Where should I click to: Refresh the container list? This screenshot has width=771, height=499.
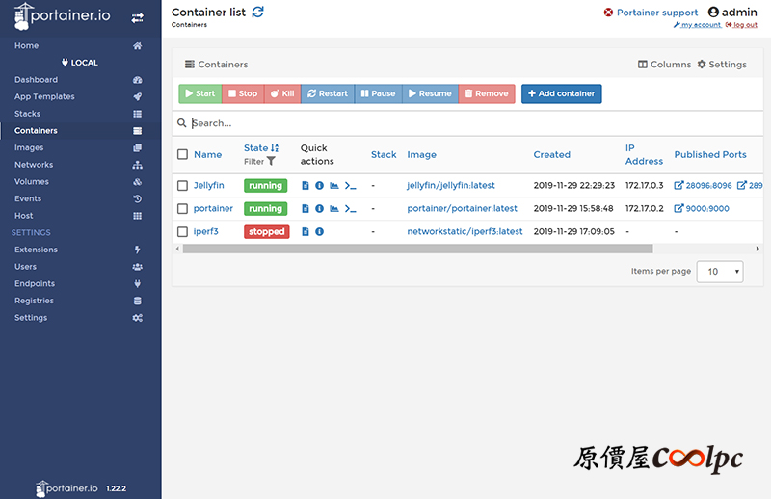[257, 12]
